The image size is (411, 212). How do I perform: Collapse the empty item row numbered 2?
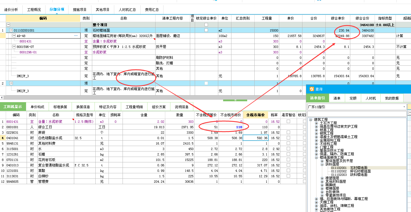pyautogui.click(x=11, y=83)
